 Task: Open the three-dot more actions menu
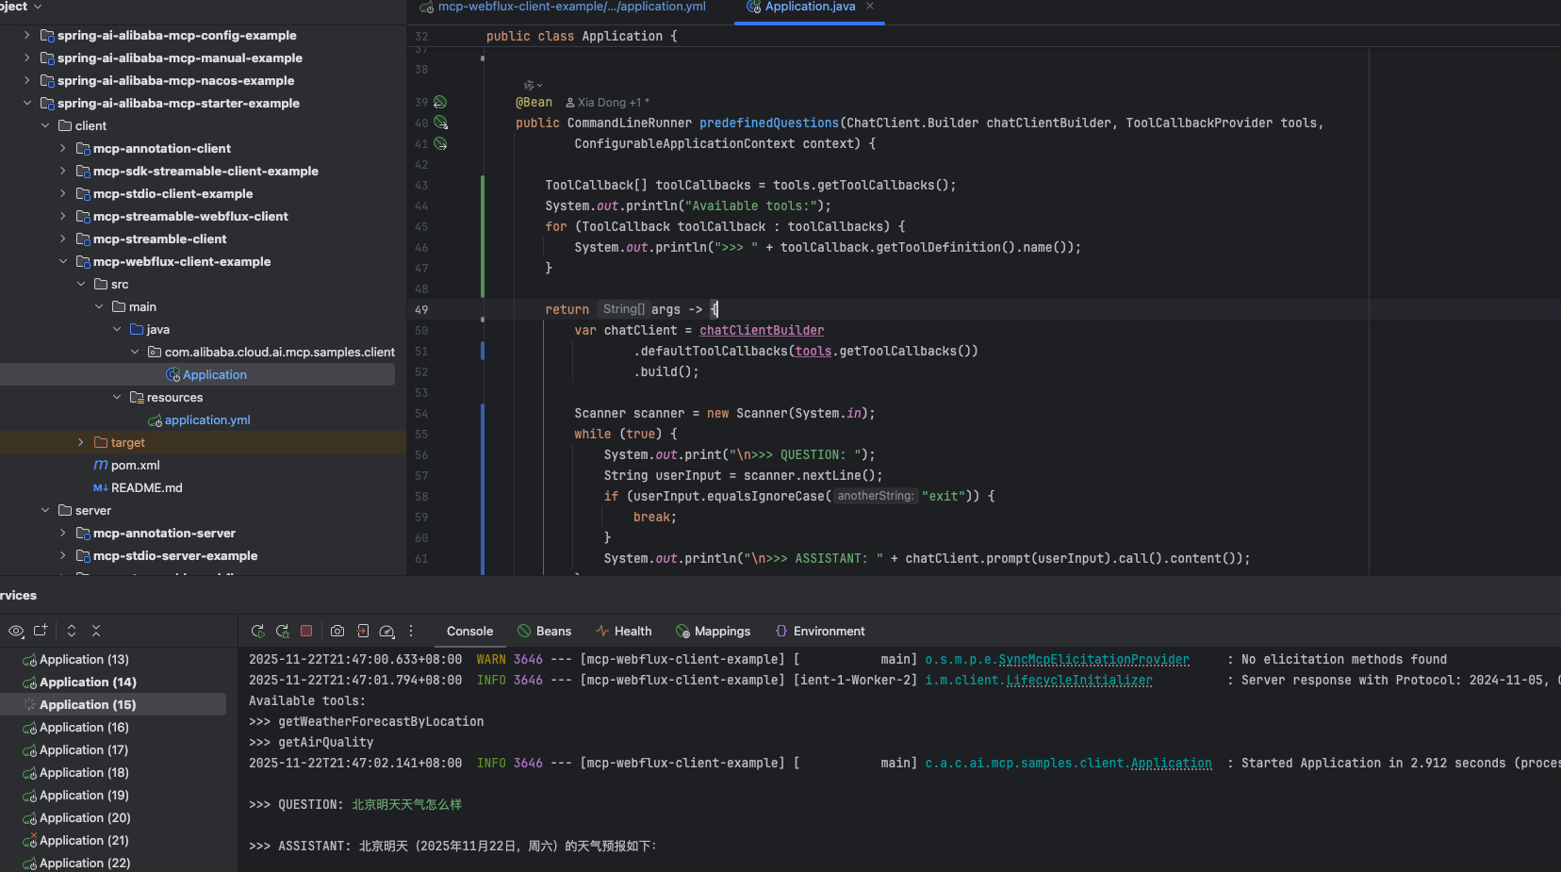click(x=411, y=631)
